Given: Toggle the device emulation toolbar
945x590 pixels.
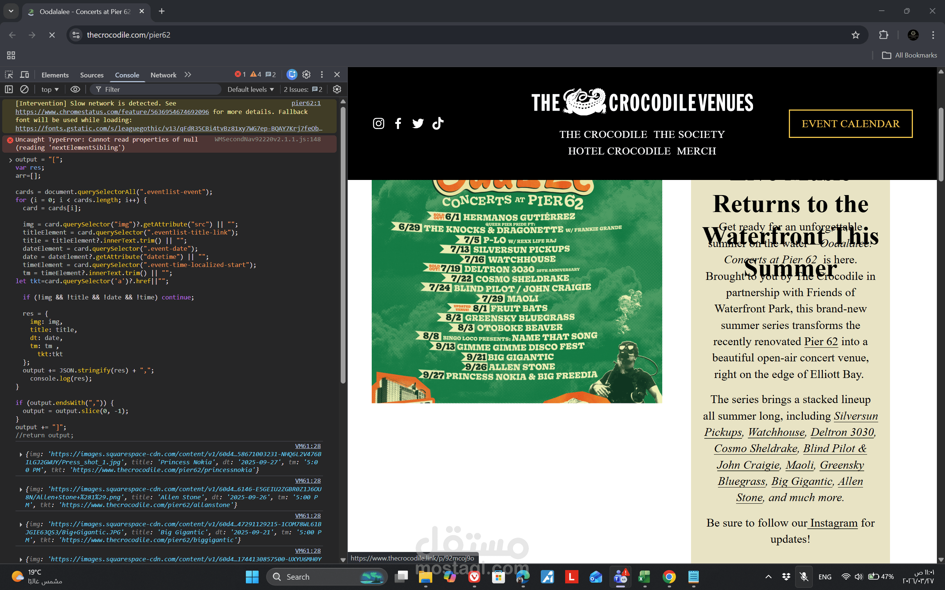Looking at the screenshot, I should pyautogui.click(x=24, y=74).
